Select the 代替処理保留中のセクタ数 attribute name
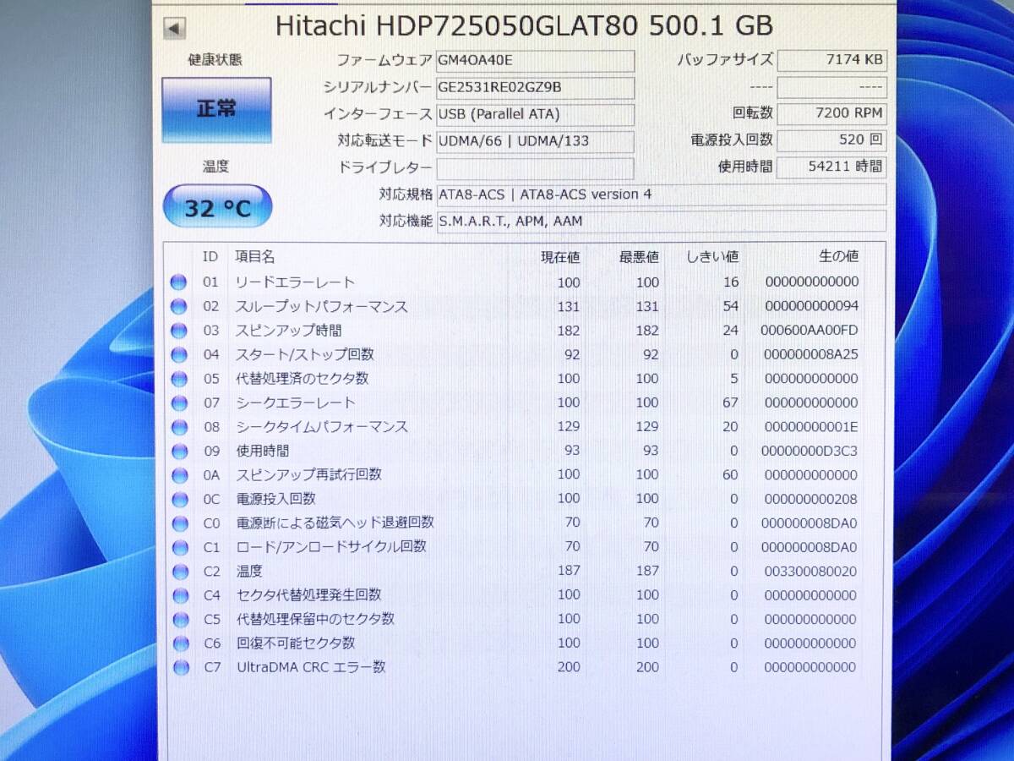This screenshot has height=761, width=1014. [315, 620]
